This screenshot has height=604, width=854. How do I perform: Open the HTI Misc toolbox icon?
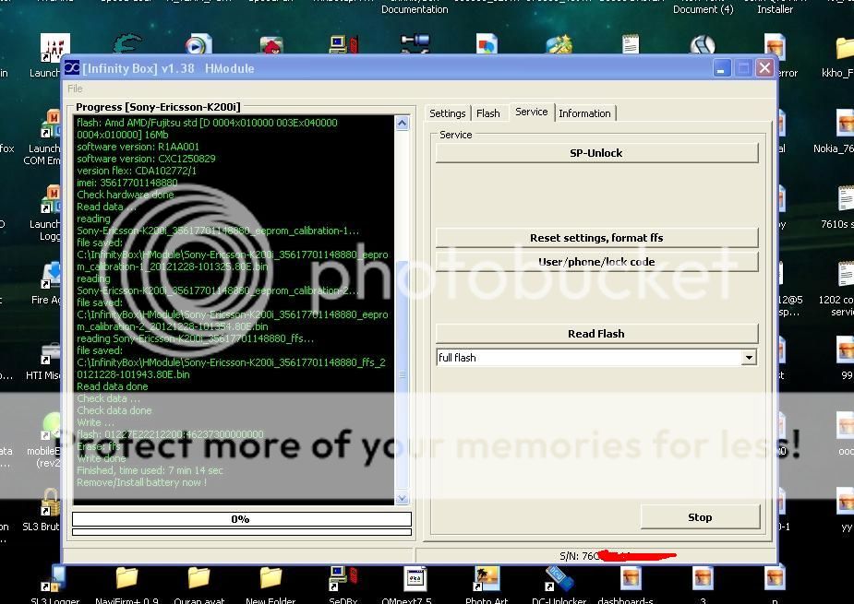pos(51,354)
